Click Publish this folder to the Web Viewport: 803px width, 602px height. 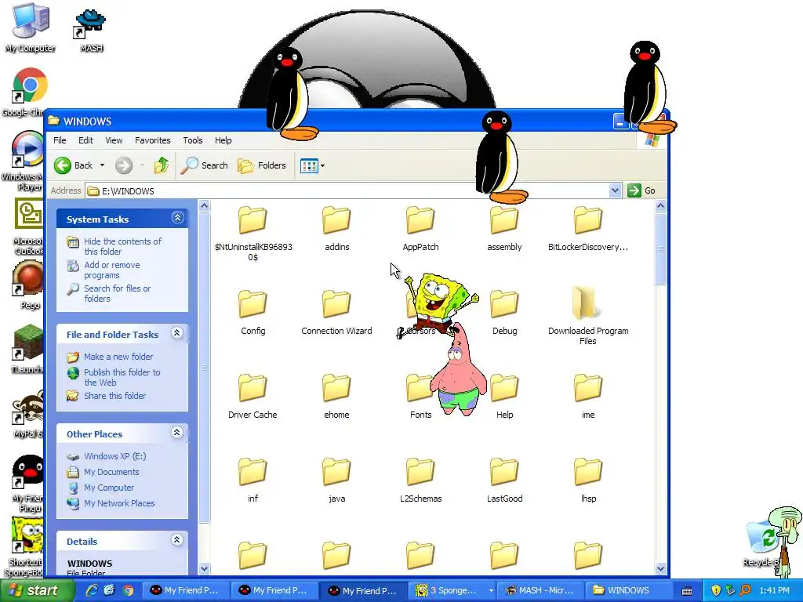pos(122,377)
